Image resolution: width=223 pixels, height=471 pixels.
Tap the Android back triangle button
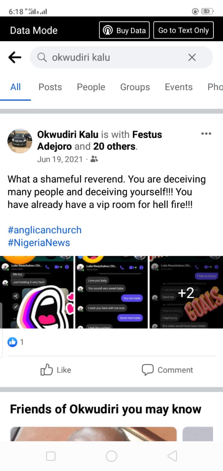[172, 456]
